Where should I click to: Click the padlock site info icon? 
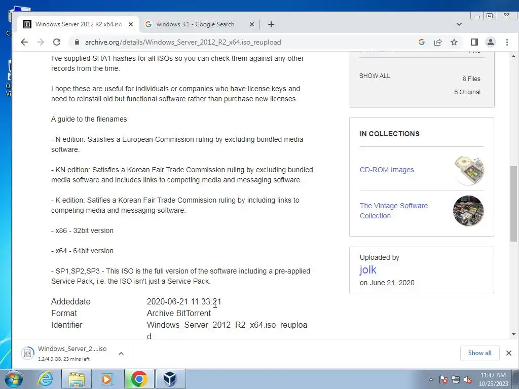pos(77,42)
